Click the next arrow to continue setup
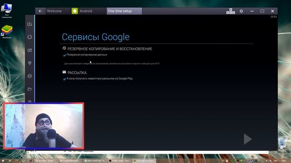Viewport: 291px width, 163px height. click(x=248, y=139)
